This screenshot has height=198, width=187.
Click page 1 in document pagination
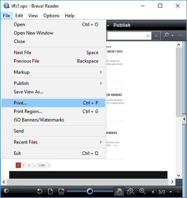coord(18,165)
